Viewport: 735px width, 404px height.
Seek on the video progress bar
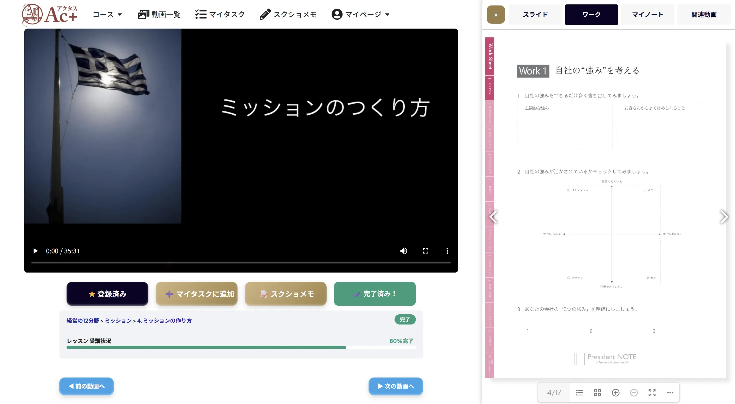pyautogui.click(x=241, y=262)
